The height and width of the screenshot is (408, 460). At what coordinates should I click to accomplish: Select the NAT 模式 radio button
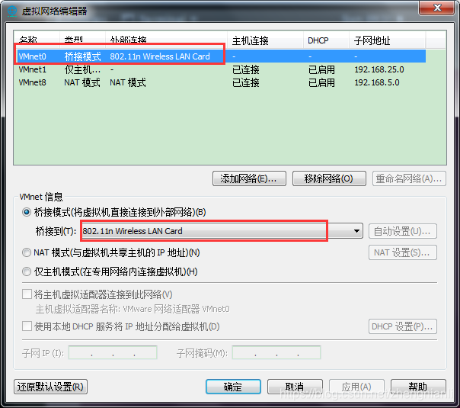(27, 252)
